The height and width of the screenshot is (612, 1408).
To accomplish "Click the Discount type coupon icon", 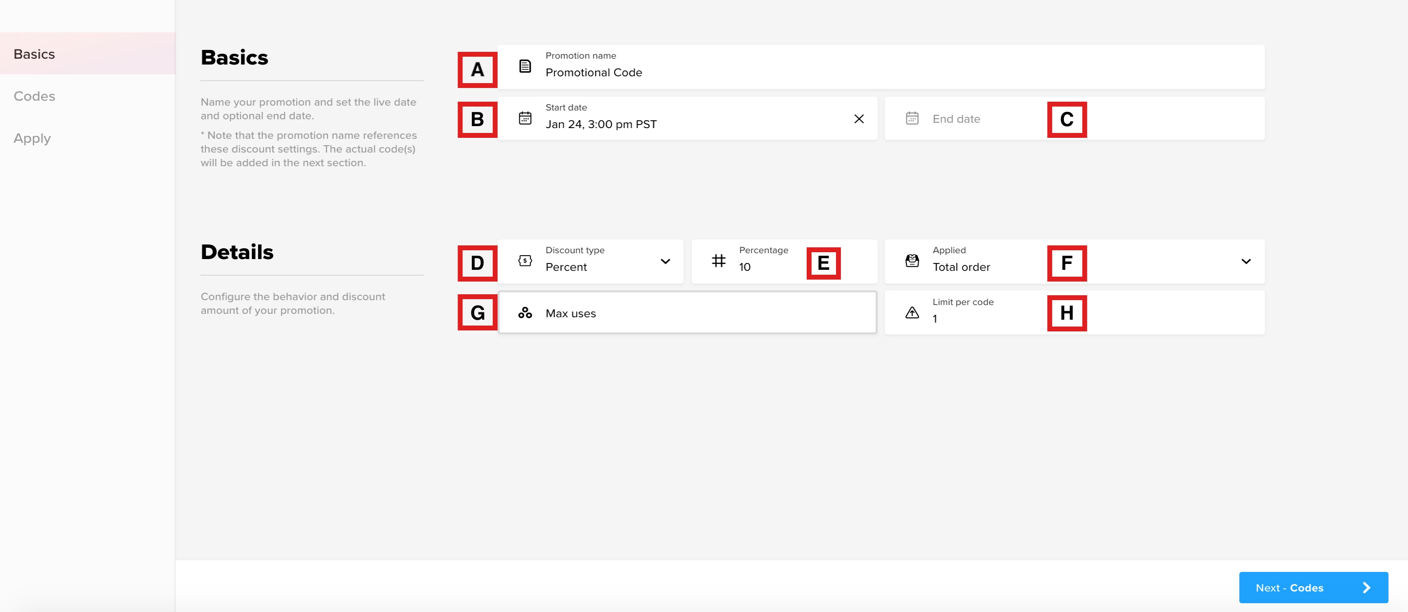I will pos(525,261).
